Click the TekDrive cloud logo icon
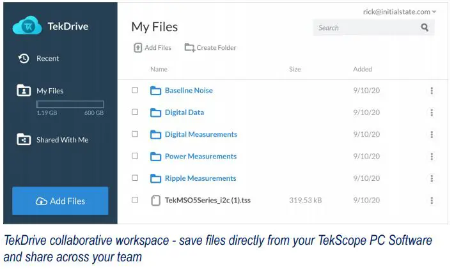 (27, 26)
